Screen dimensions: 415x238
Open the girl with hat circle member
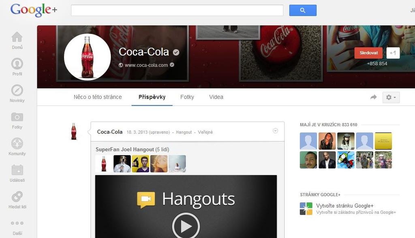(x=346, y=141)
